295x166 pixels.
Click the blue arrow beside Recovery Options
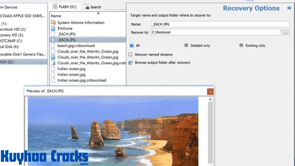tap(289, 8)
